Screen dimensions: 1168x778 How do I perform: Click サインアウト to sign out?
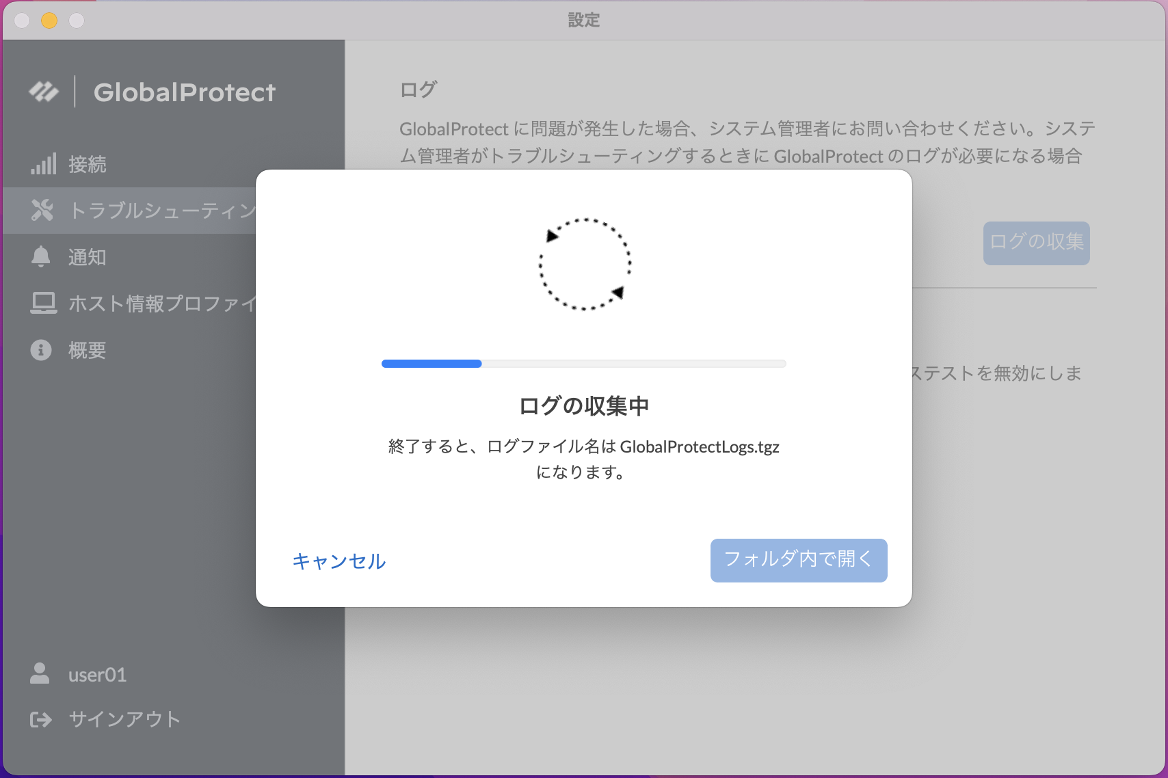(x=124, y=719)
